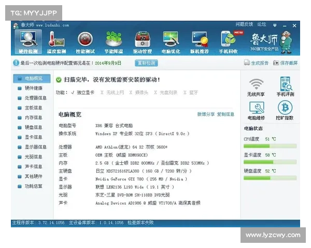The width and height of the screenshot is (311, 248).
Task: Click the green scan-complete checkmark icon
Action: coord(59,80)
